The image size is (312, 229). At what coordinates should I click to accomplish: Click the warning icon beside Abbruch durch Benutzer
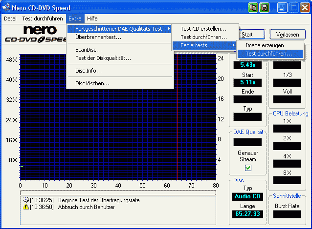point(26,207)
